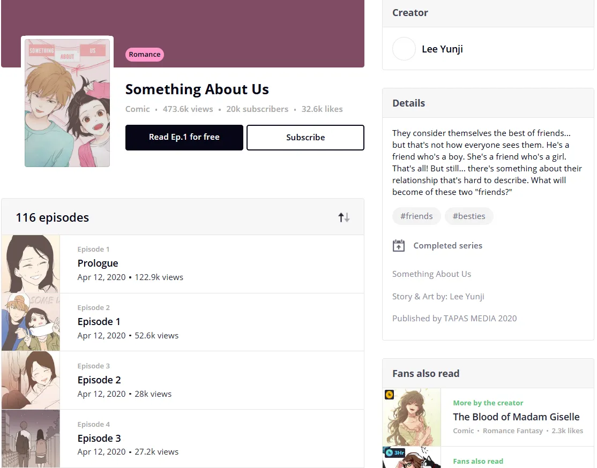Image resolution: width=597 pixels, height=468 pixels.
Task: Click the Episode 2 thumbnail image
Action: (x=31, y=380)
